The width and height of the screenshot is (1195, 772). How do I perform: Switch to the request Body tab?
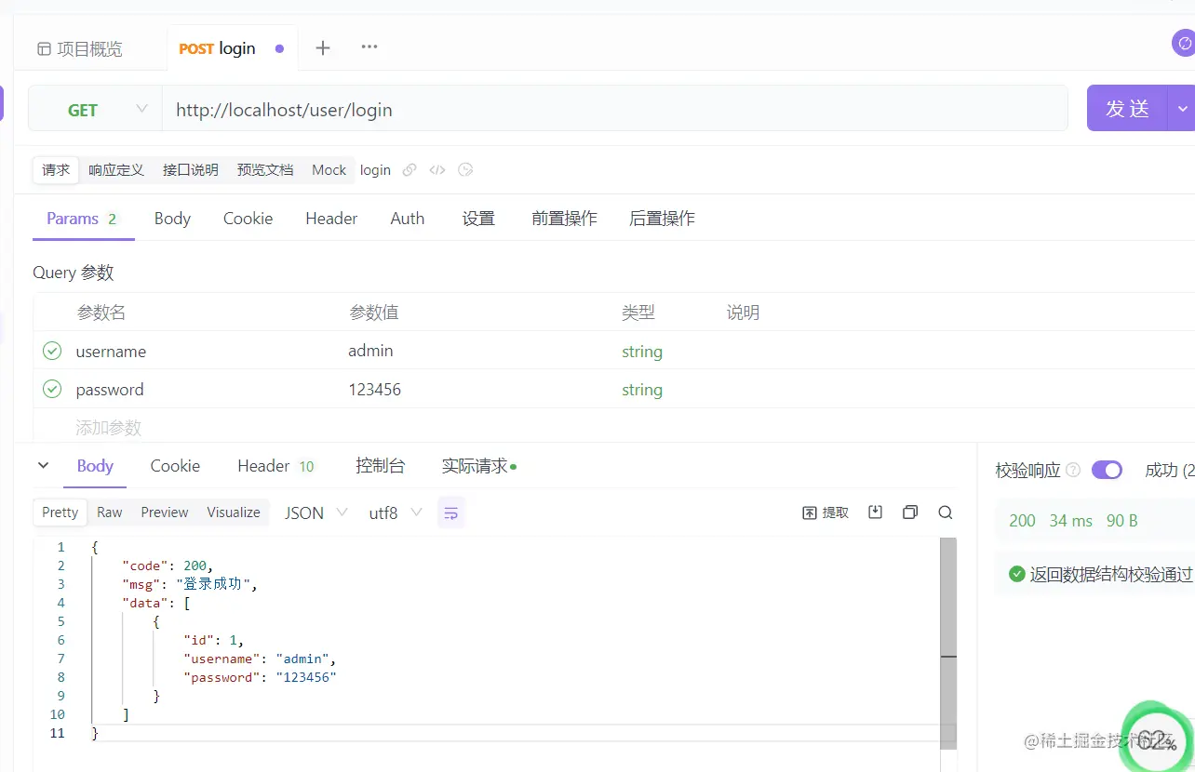[172, 219]
